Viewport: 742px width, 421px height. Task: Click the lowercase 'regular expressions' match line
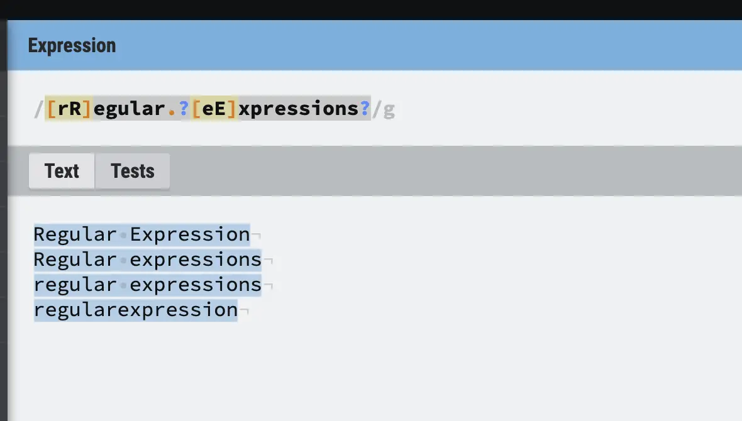147,284
